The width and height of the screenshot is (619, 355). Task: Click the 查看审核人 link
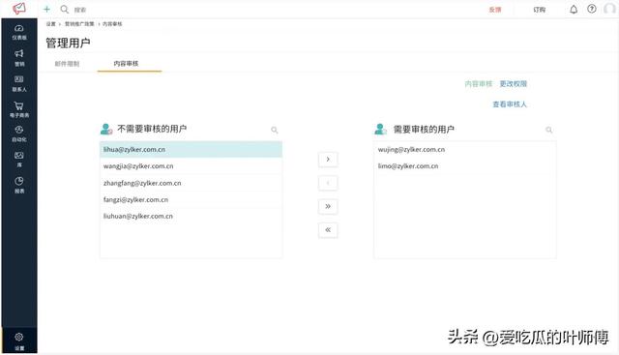pyautogui.click(x=510, y=104)
